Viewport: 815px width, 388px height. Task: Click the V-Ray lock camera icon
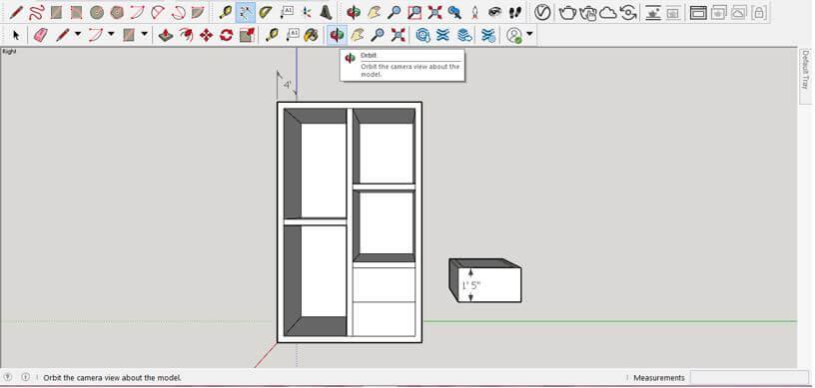tap(759, 12)
